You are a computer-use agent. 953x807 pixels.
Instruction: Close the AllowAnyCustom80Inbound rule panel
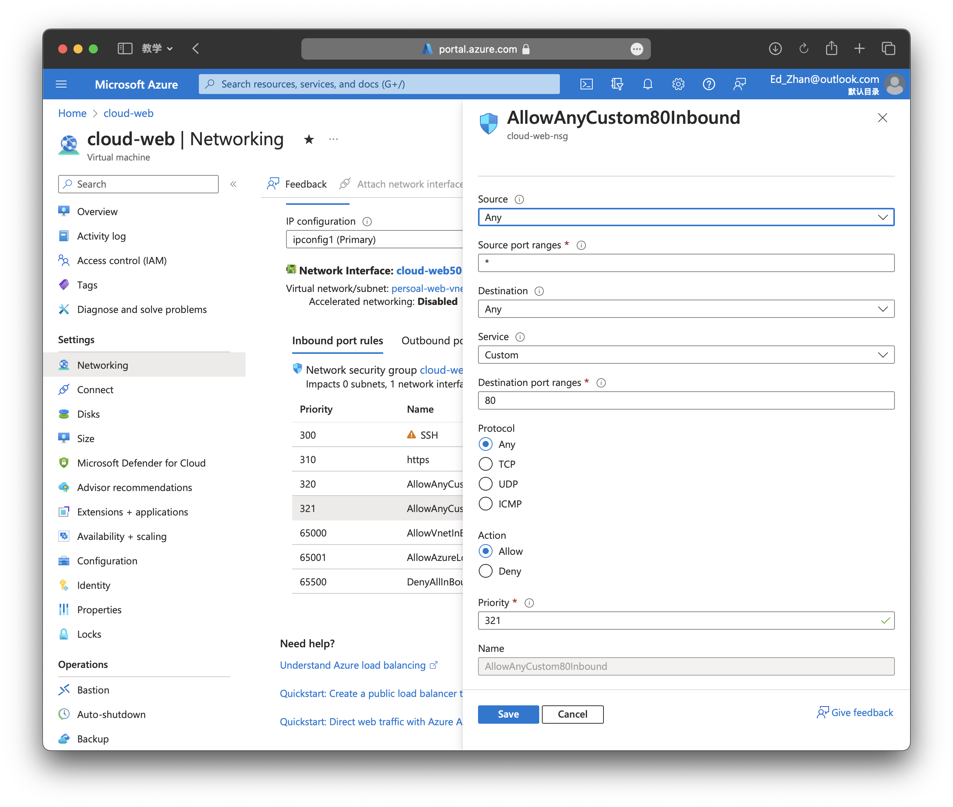point(882,118)
